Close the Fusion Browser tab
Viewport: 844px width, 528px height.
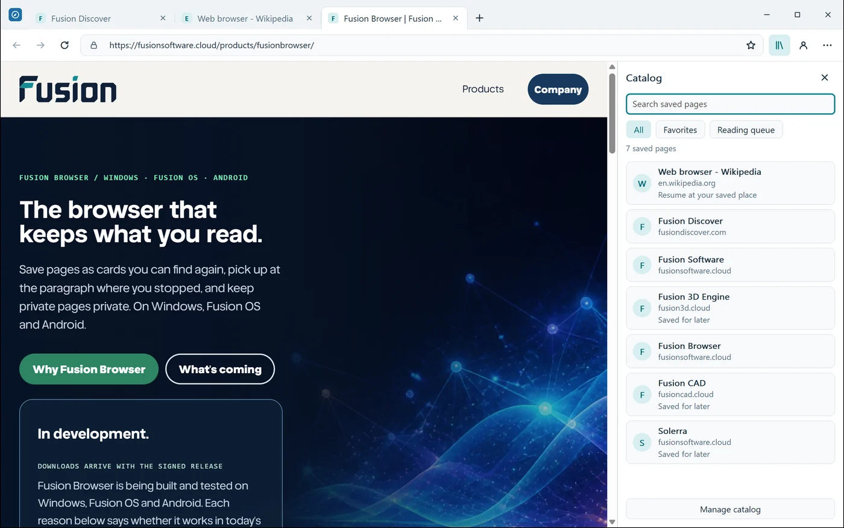pyautogui.click(x=456, y=18)
